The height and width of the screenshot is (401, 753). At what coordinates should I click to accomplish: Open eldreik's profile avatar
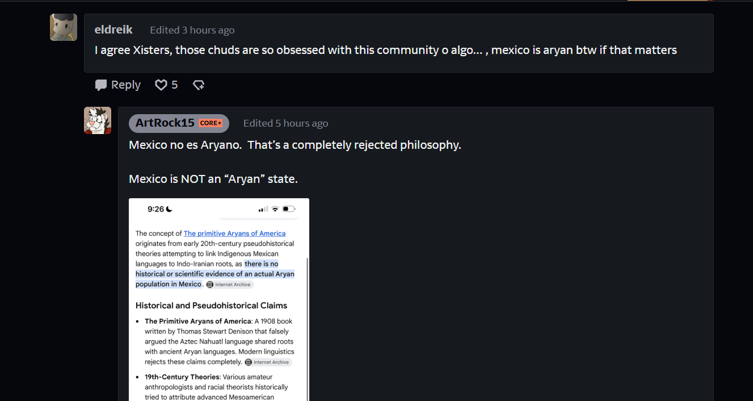64,27
